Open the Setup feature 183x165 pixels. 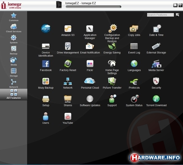click(x=46, y=101)
